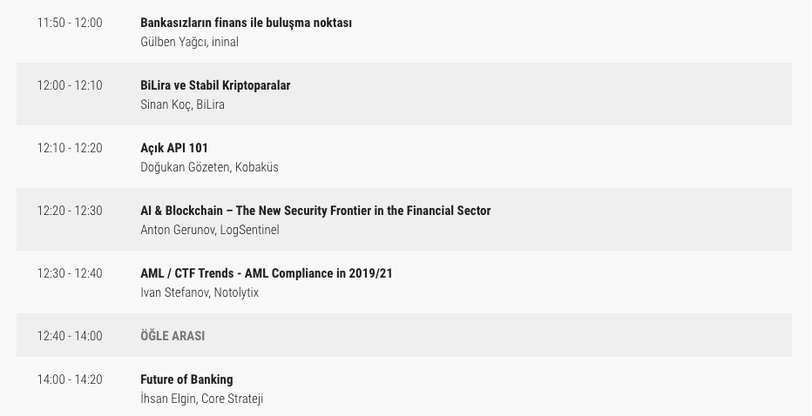This screenshot has height=416, width=812.
Task: Select the 12:00 - 12:10 time slot
Action: click(x=69, y=85)
